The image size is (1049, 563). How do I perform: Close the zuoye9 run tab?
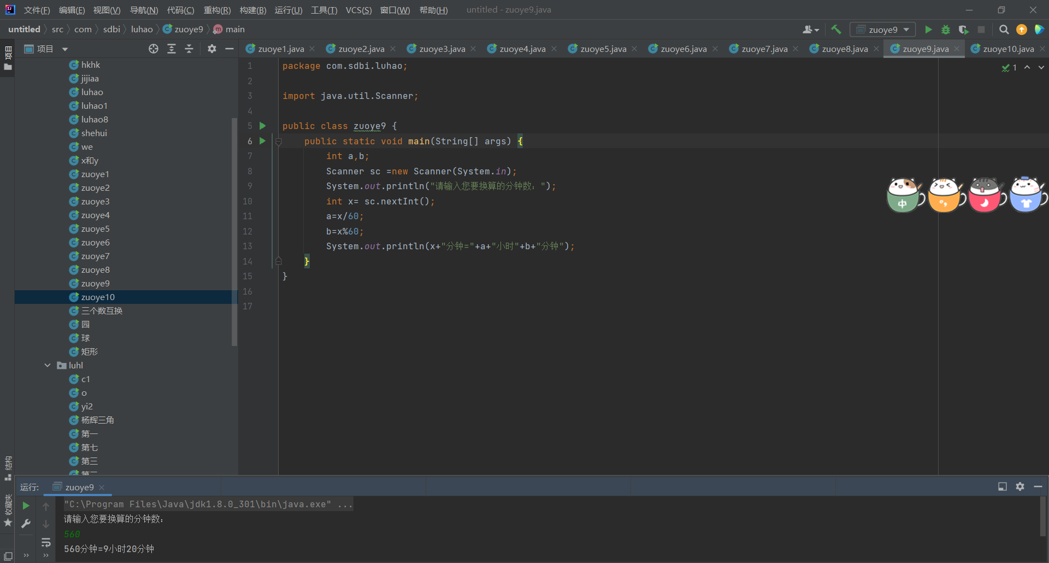click(x=102, y=488)
